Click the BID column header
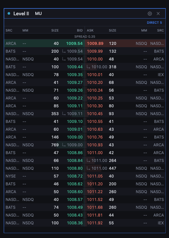169x238 pixels. (x=80, y=30)
